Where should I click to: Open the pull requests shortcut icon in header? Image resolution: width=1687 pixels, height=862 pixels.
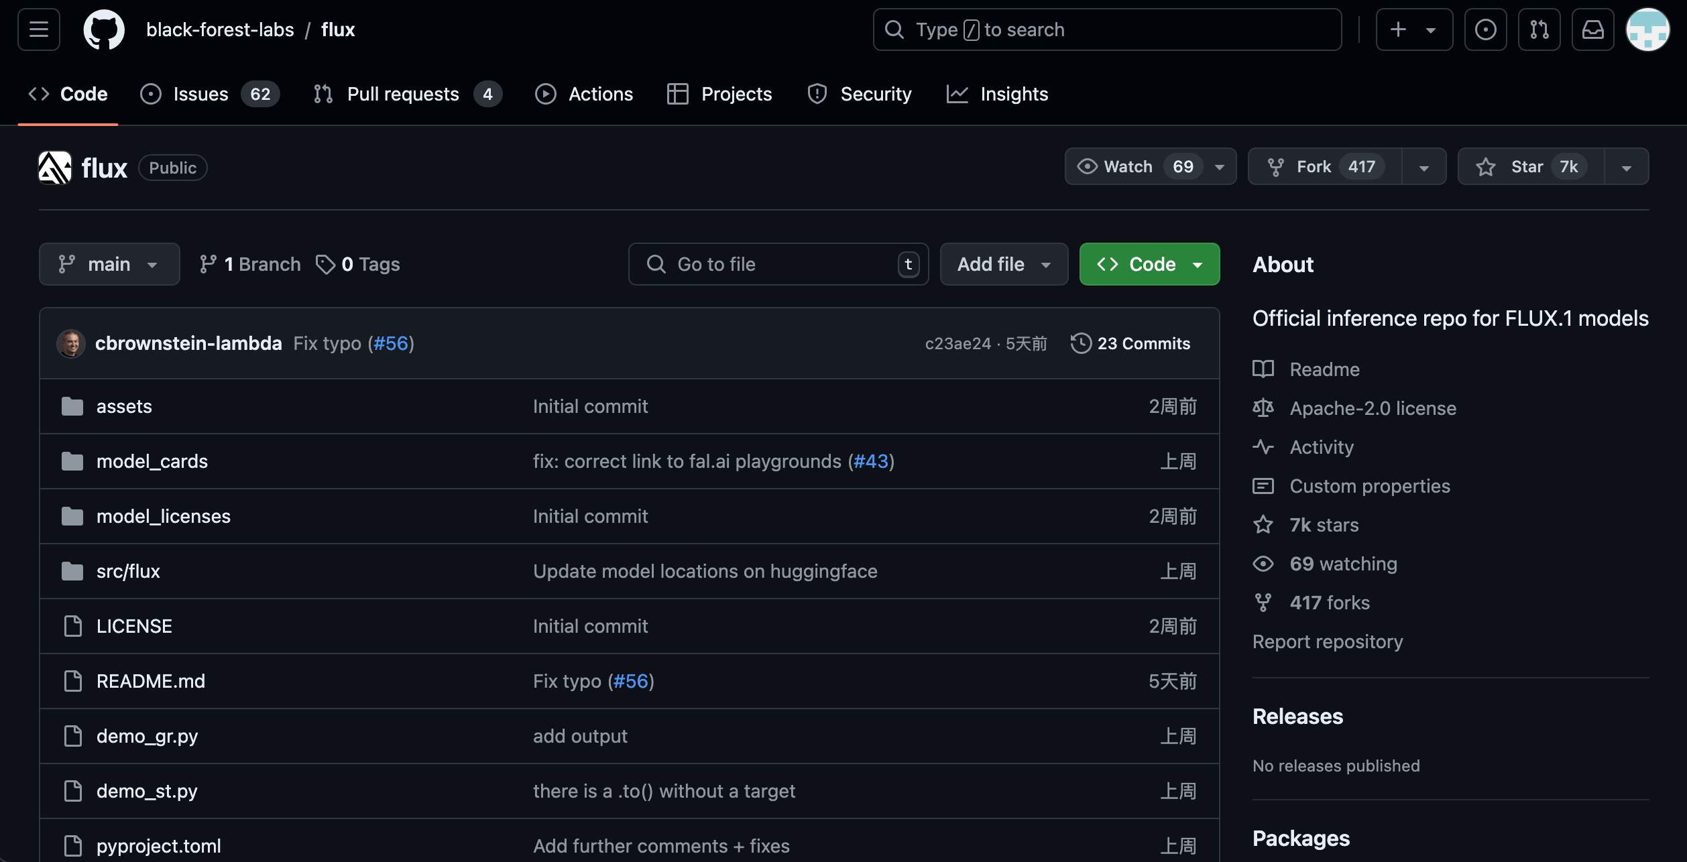[x=1539, y=29]
